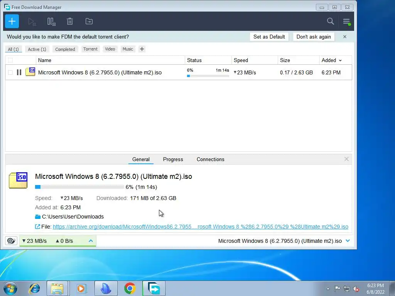Start selected downloads from the toolbar
Screen dimensions: 395x296
coord(32,22)
